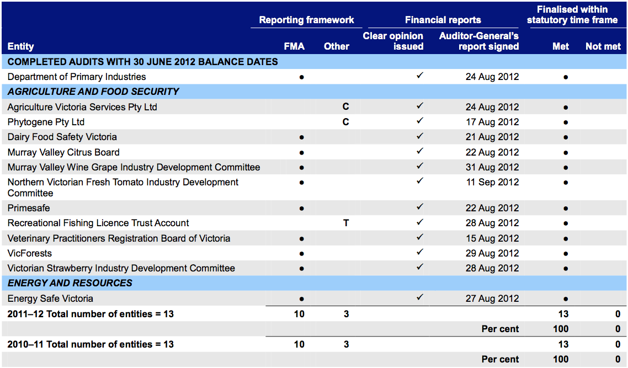Image resolution: width=628 pixels, height=368 pixels.
Task: Click "COMPLETED AUDITS WITH 30 JUNE 2012 BALANCE DATES"
Action: (x=142, y=62)
